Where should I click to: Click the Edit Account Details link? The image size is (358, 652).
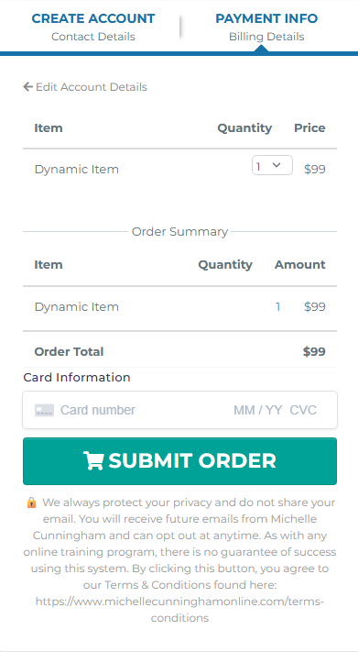pyautogui.click(x=85, y=87)
